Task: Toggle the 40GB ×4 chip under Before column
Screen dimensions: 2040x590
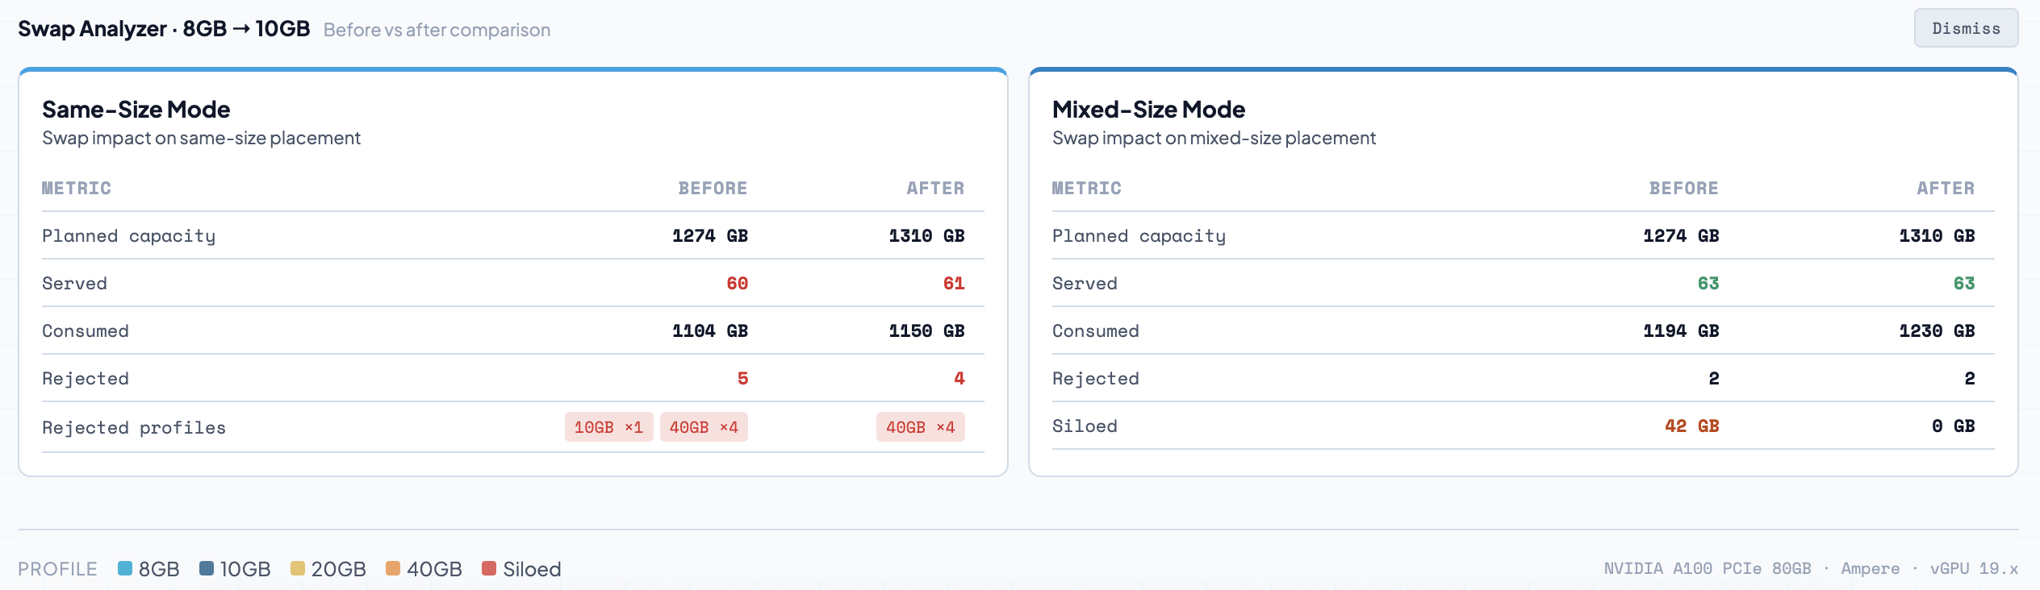Action: coord(704,427)
